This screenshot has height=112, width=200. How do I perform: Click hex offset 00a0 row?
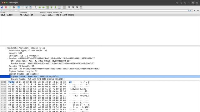[x=3, y=84]
